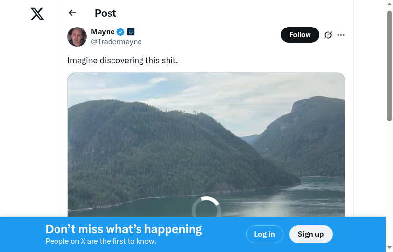Click the scrollbar down arrow
The width and height of the screenshot is (393, 252).
click(x=389, y=247)
